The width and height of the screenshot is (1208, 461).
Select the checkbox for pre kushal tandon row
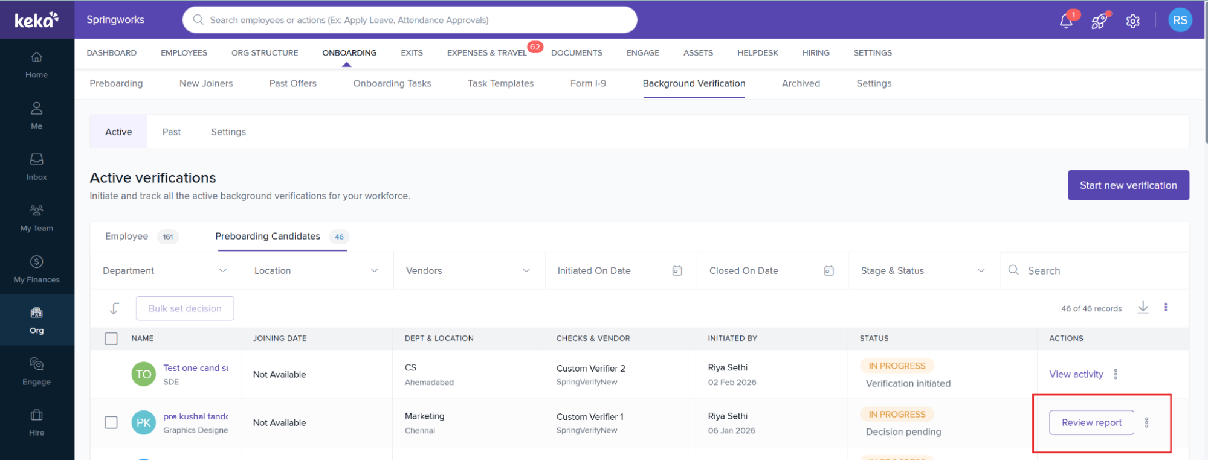(x=111, y=422)
